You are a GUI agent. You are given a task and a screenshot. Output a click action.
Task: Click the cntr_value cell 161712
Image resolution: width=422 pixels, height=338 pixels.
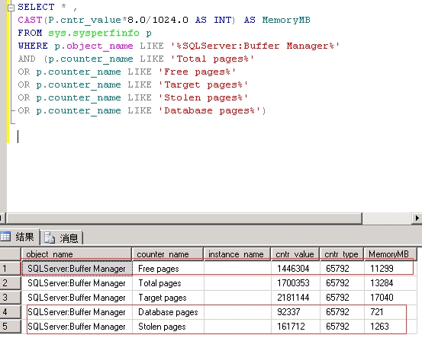(295, 327)
